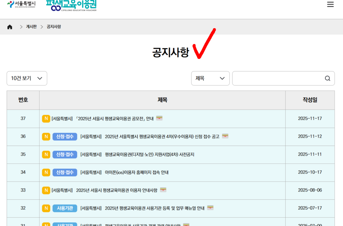Image resolution: width=343 pixels, height=226 pixels.
Task: Click the attachment icon on post 33
Action: 163,190
